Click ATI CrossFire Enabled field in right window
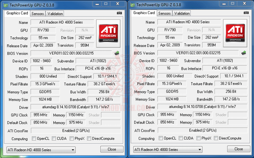The height and width of the screenshot is (158, 254). [x=202, y=130]
